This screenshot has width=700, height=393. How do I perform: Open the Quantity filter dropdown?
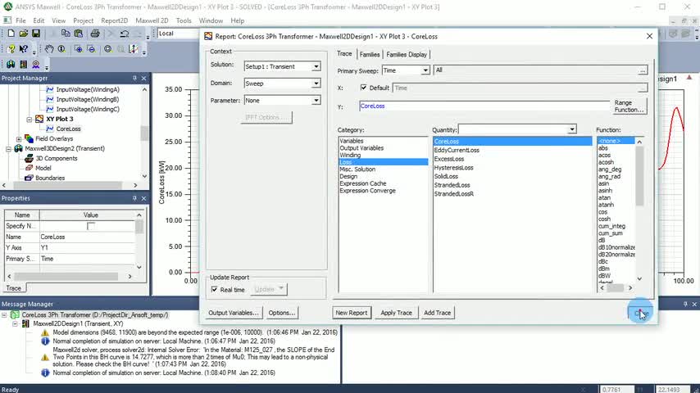click(572, 129)
